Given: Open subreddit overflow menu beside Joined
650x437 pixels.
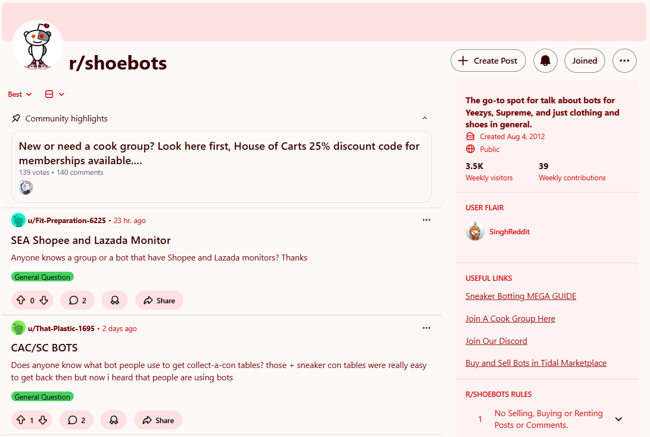Looking at the screenshot, I should 624,60.
